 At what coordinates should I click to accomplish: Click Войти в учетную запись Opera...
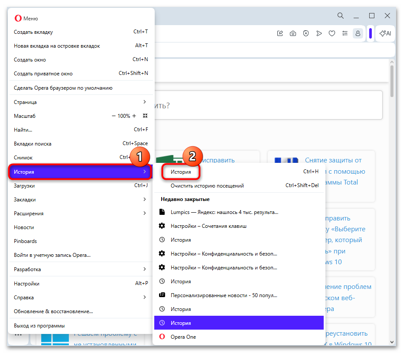coord(81,255)
